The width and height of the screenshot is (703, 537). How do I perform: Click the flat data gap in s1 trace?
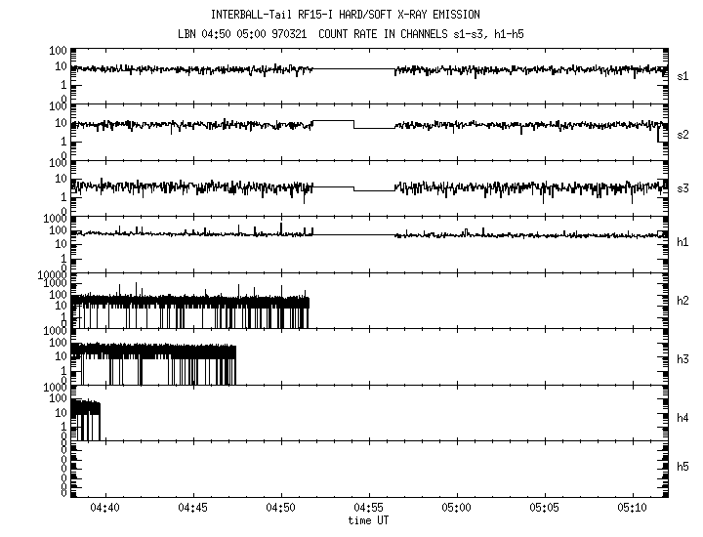(353, 69)
